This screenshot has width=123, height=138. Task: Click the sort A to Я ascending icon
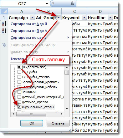(x=4, y=24)
